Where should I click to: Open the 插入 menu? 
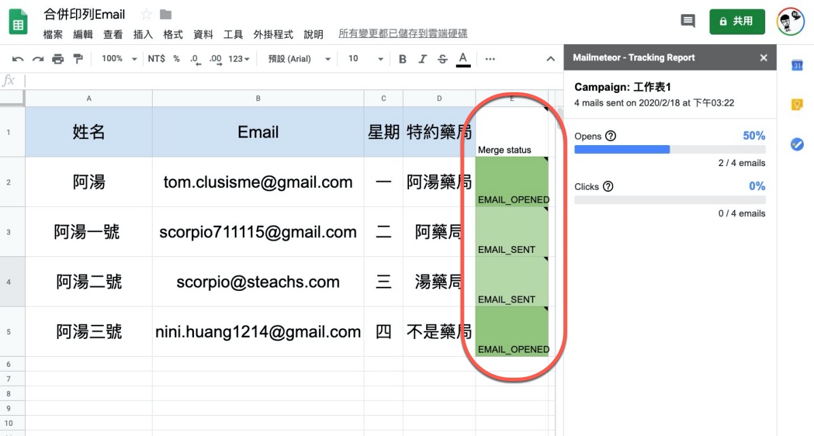tap(143, 35)
